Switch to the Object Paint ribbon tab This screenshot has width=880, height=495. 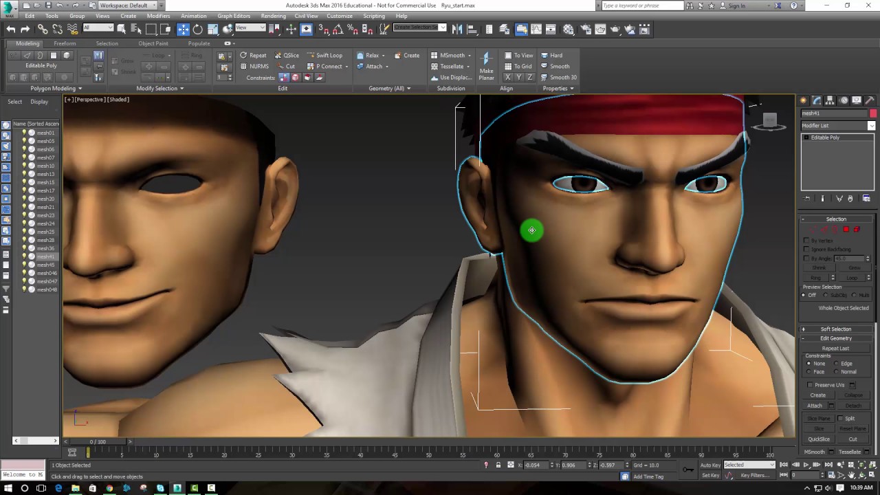pos(153,43)
